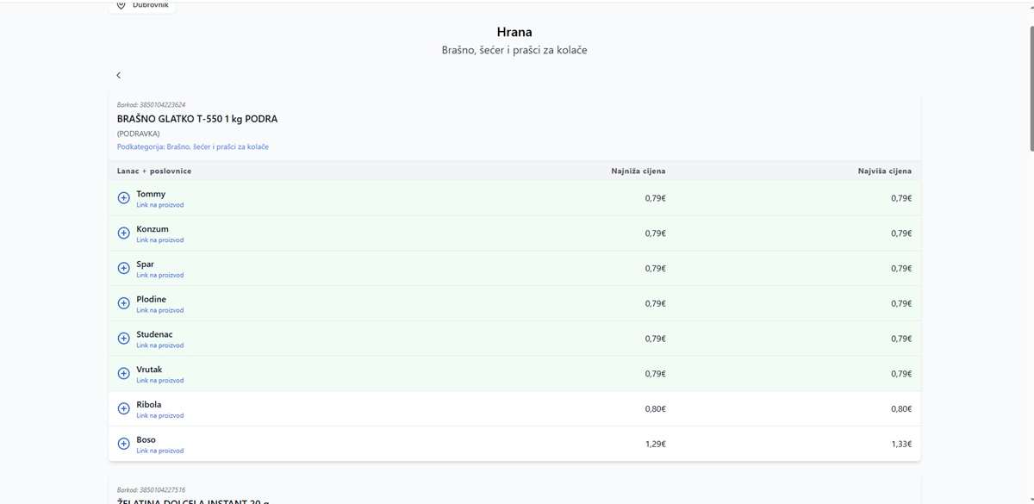Expand the Tommy store row

pyautogui.click(x=123, y=198)
